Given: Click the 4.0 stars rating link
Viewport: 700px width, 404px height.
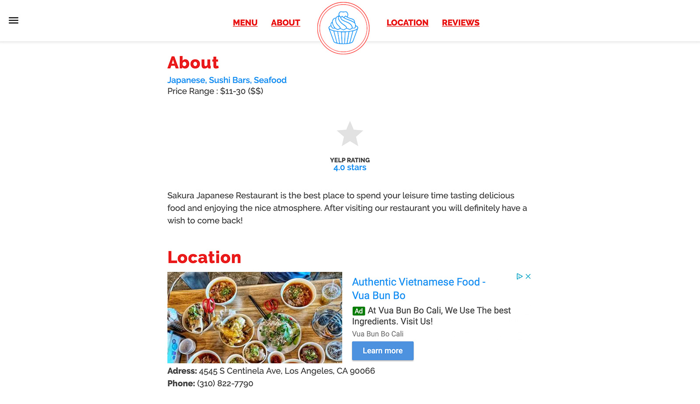Looking at the screenshot, I should [350, 168].
